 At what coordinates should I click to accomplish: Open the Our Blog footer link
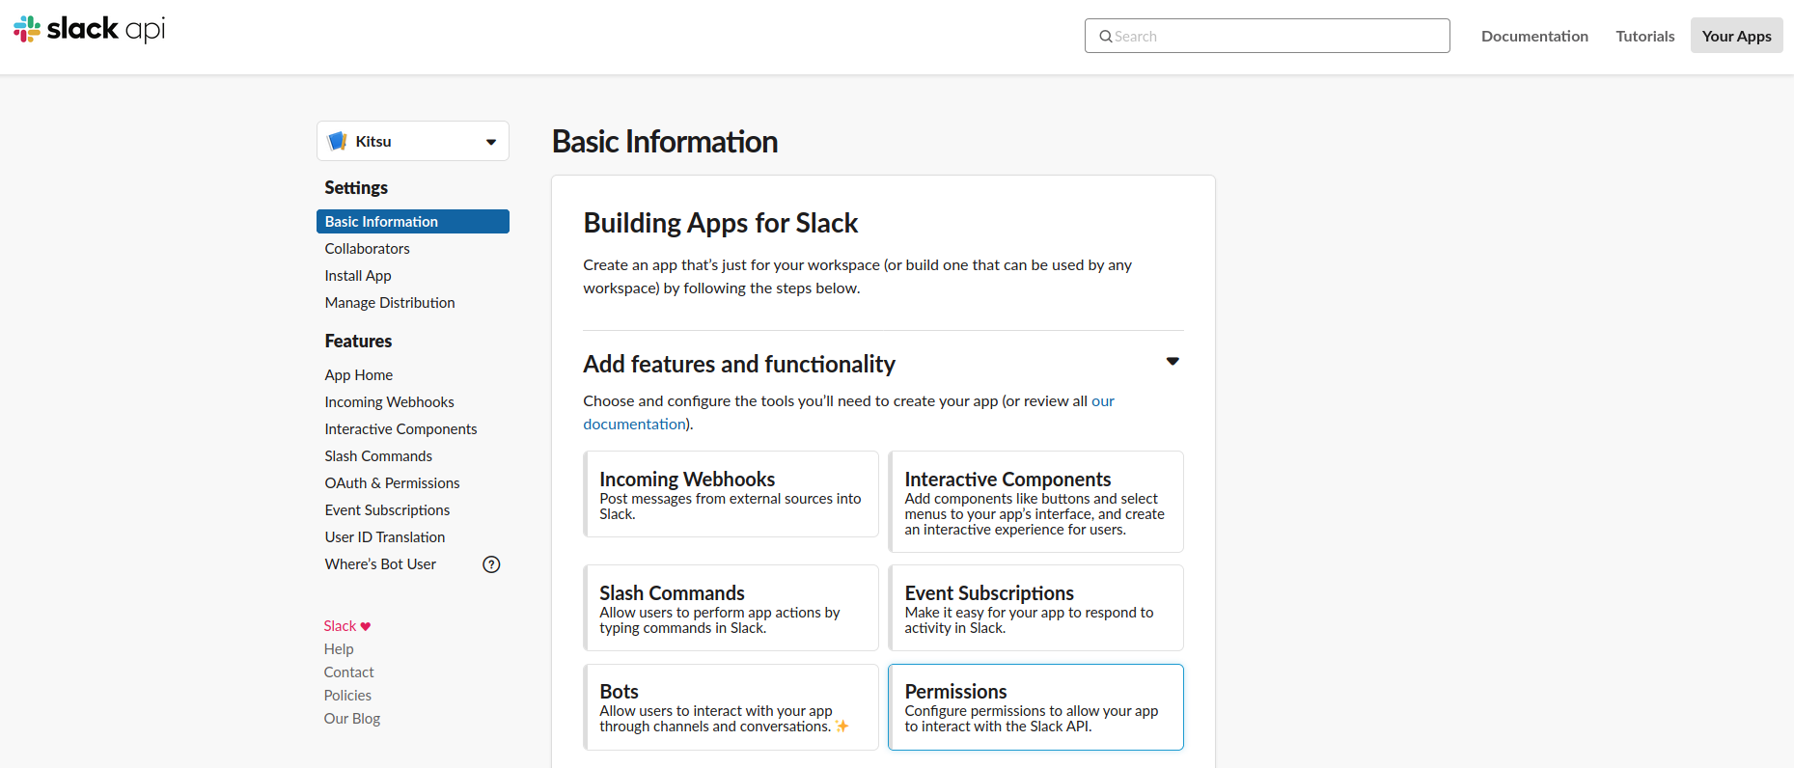[352, 719]
